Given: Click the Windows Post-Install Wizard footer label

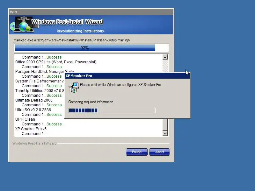Looking at the screenshot, I should click(x=34, y=143).
